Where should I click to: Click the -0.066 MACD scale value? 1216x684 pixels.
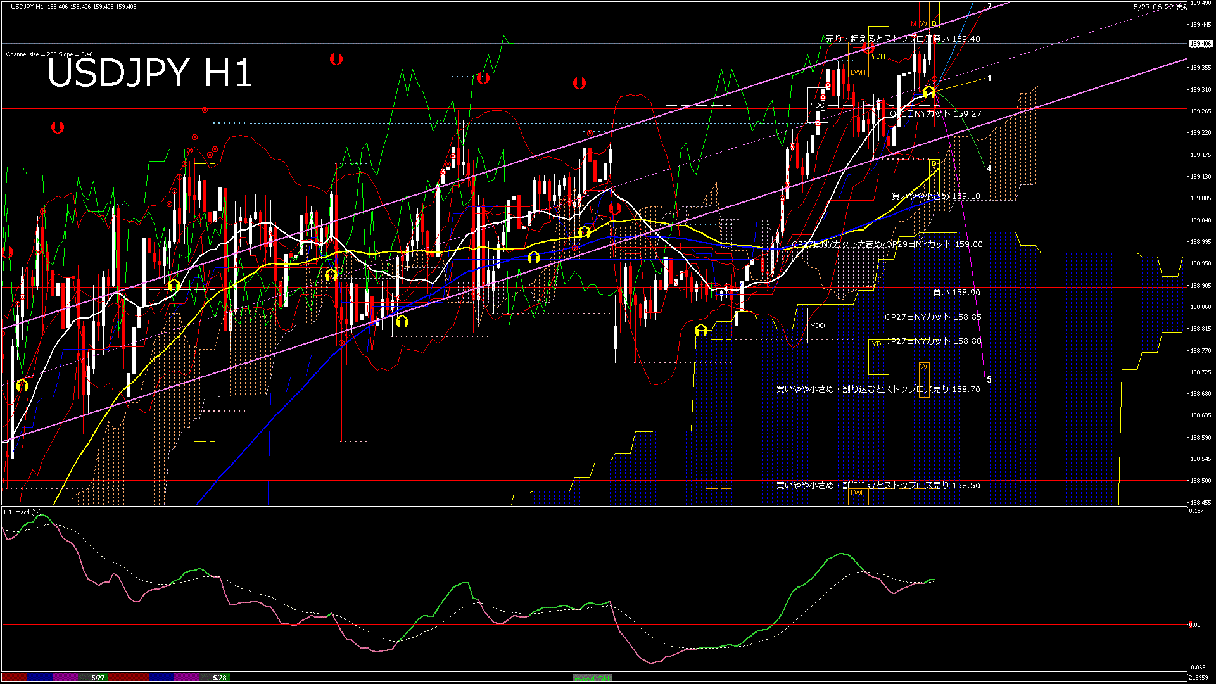click(x=1197, y=668)
